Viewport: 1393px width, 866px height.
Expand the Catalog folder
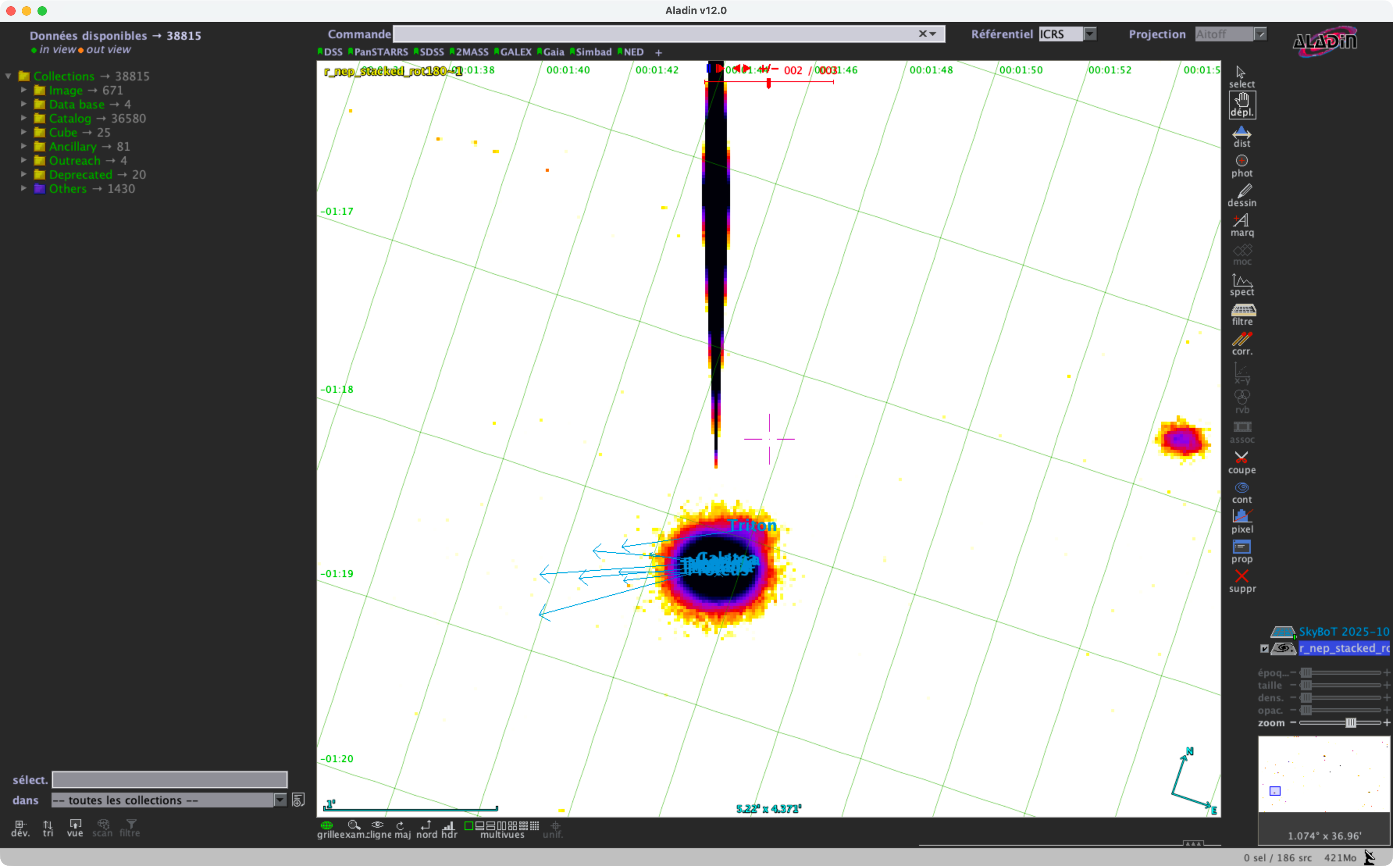click(23, 118)
